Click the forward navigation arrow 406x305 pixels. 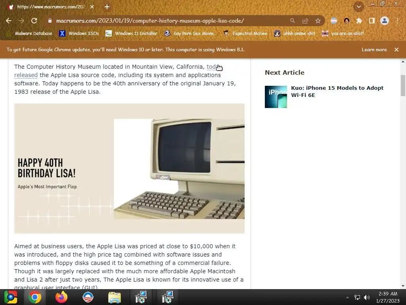pos(21,21)
